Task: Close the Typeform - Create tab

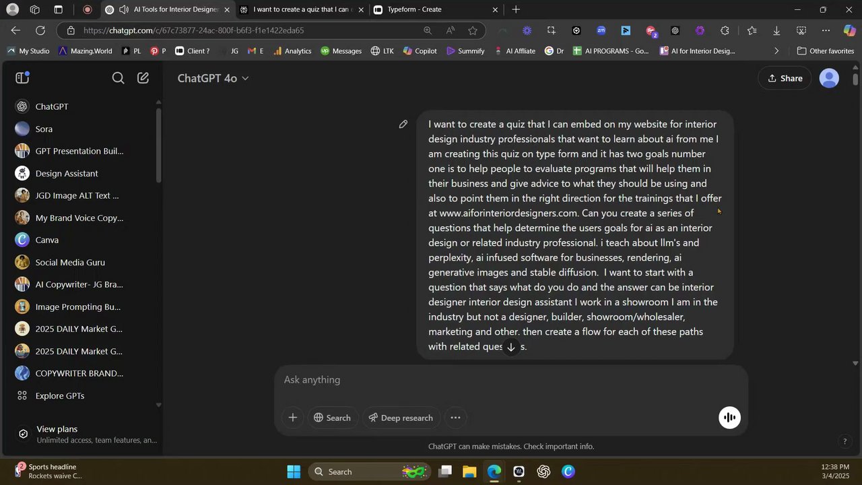Action: tap(496, 9)
